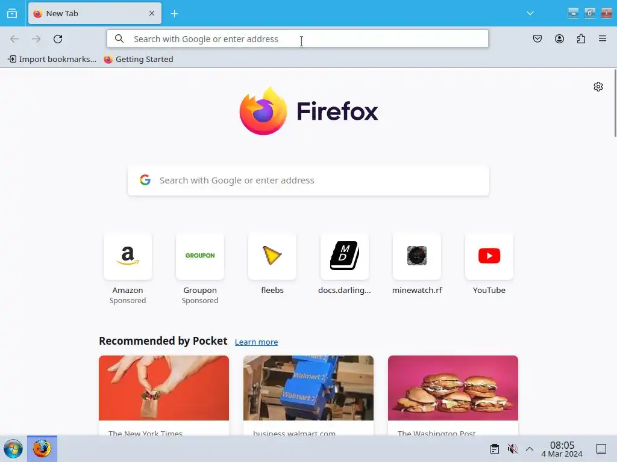Open the new tab personalize gear
The width and height of the screenshot is (617, 462).
(x=598, y=87)
